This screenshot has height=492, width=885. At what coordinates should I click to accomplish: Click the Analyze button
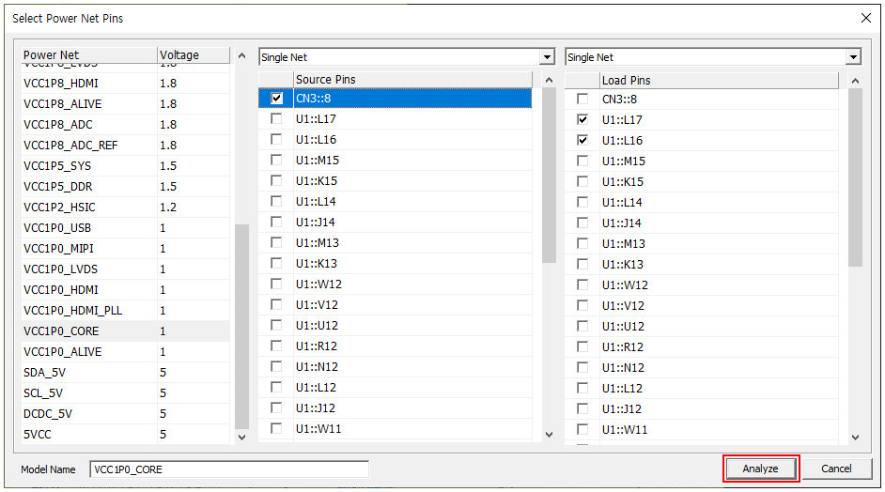(x=760, y=469)
